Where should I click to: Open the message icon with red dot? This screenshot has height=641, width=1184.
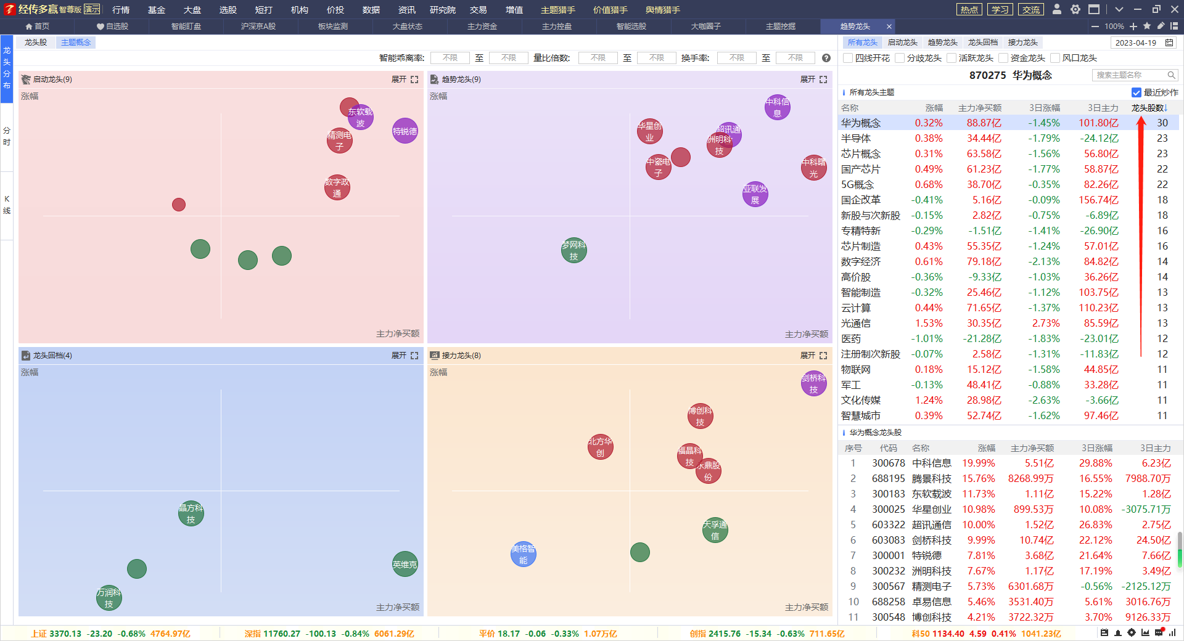tap(1159, 632)
